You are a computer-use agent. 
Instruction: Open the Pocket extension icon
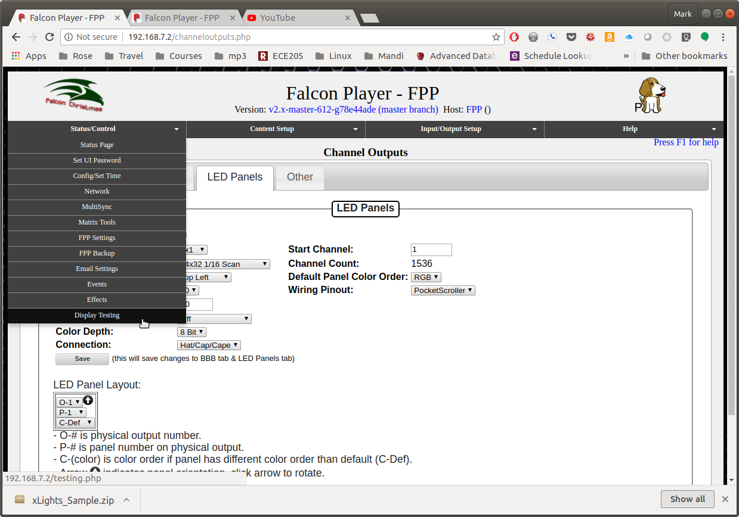point(571,37)
